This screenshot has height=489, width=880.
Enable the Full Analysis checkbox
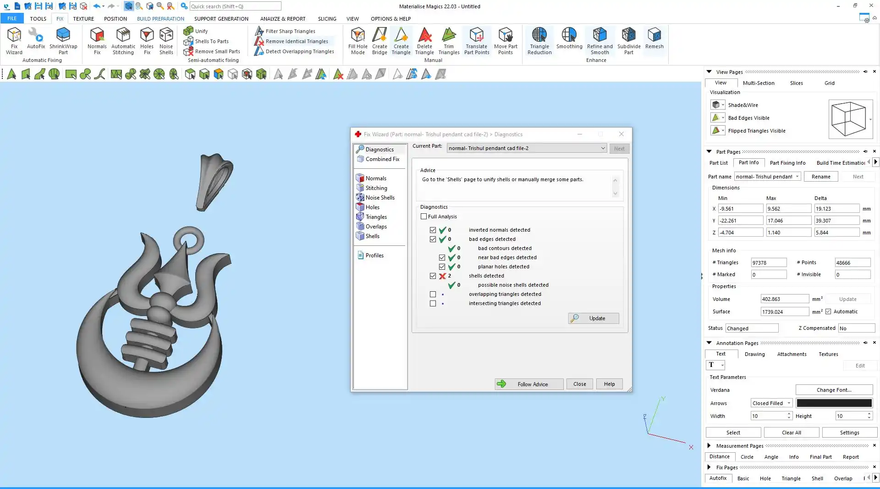[x=424, y=217]
